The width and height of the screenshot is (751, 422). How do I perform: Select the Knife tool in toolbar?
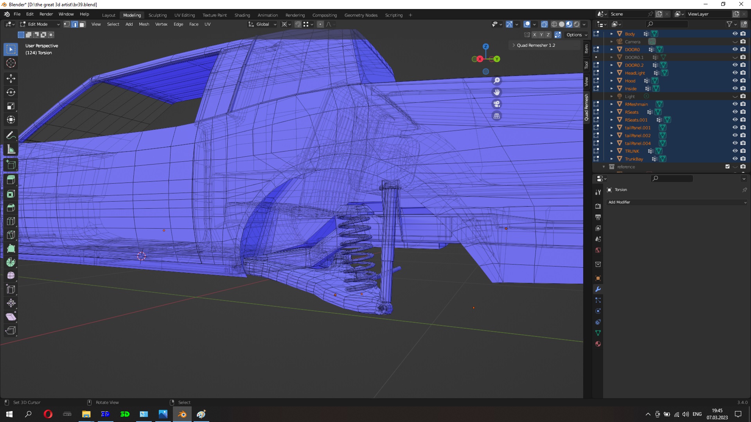11,235
